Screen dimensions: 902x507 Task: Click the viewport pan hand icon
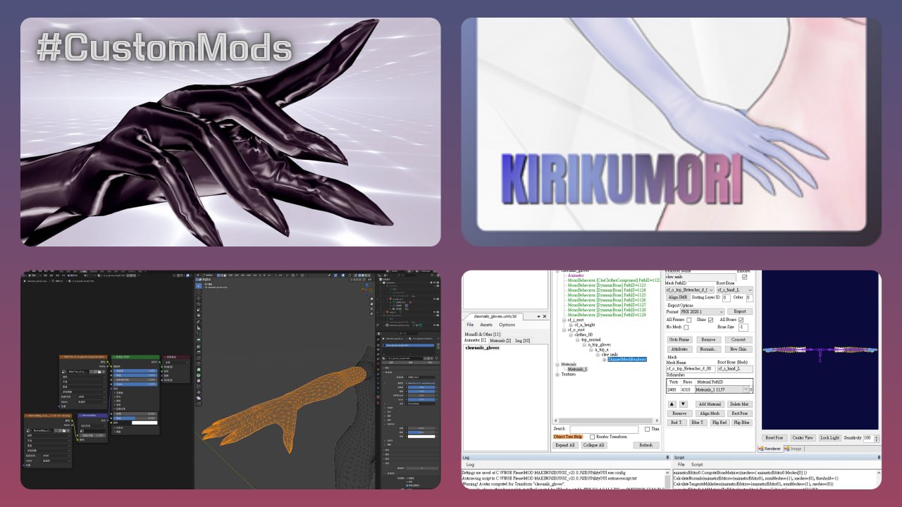pos(371,304)
